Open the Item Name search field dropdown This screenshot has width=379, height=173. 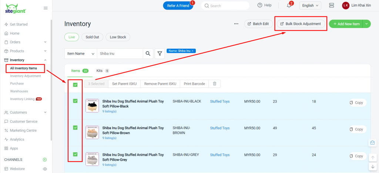click(x=81, y=53)
